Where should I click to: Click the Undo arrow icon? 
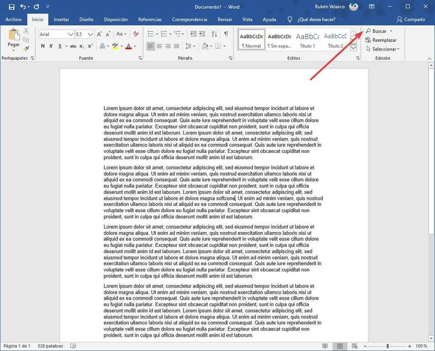[x=23, y=7]
